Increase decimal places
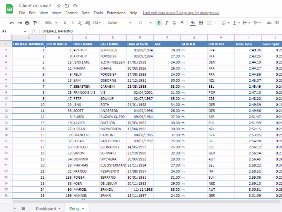Screen dimensions: 282x212 coord(88,23)
